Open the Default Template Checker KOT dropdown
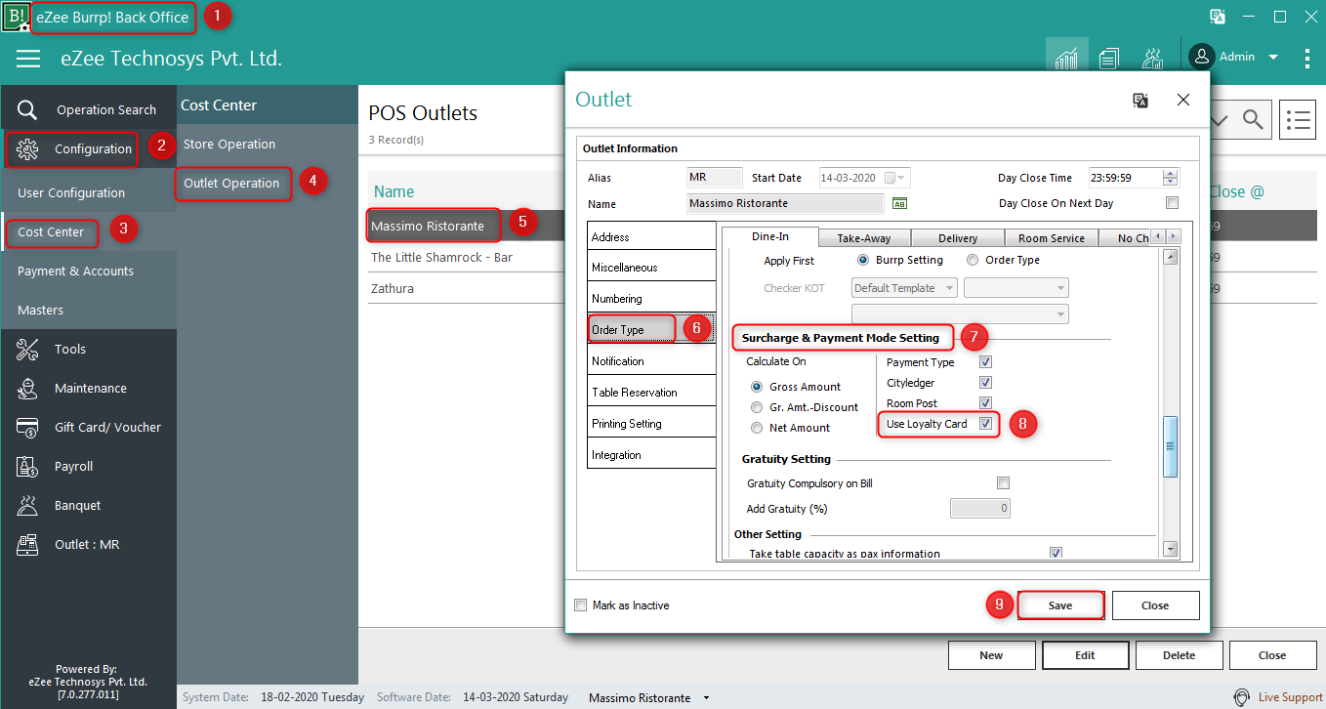The height and width of the screenshot is (709, 1326). (x=903, y=288)
